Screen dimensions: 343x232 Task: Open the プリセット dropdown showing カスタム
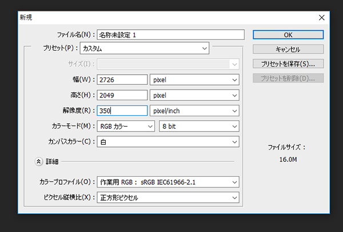click(x=145, y=49)
